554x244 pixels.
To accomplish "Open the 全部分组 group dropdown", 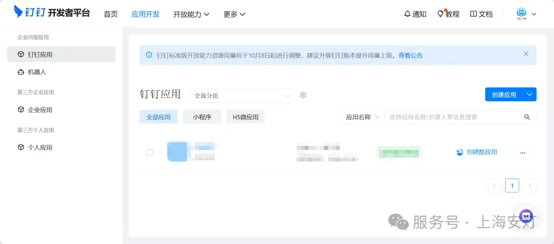I will (x=241, y=96).
